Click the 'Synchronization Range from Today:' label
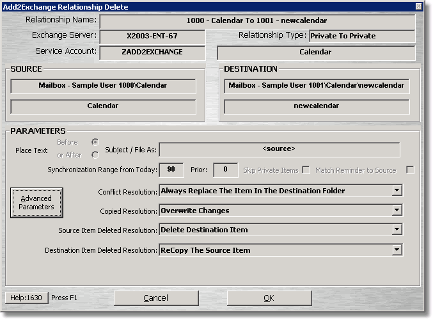433x320 pixels. click(x=102, y=170)
